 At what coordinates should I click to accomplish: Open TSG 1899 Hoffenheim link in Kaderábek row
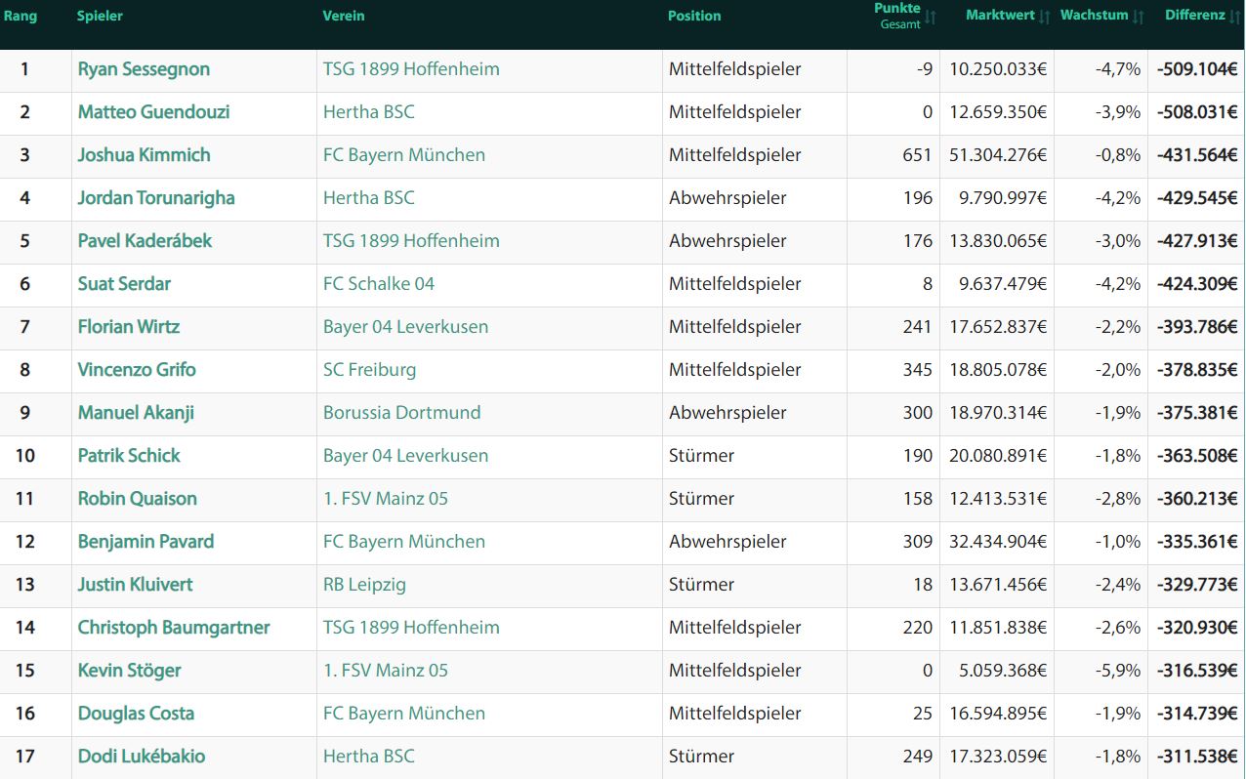pyautogui.click(x=411, y=241)
